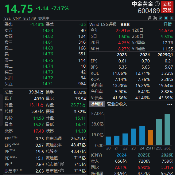Switch to the 营业总收入 tab
The image size is (175, 175).
(117, 104)
